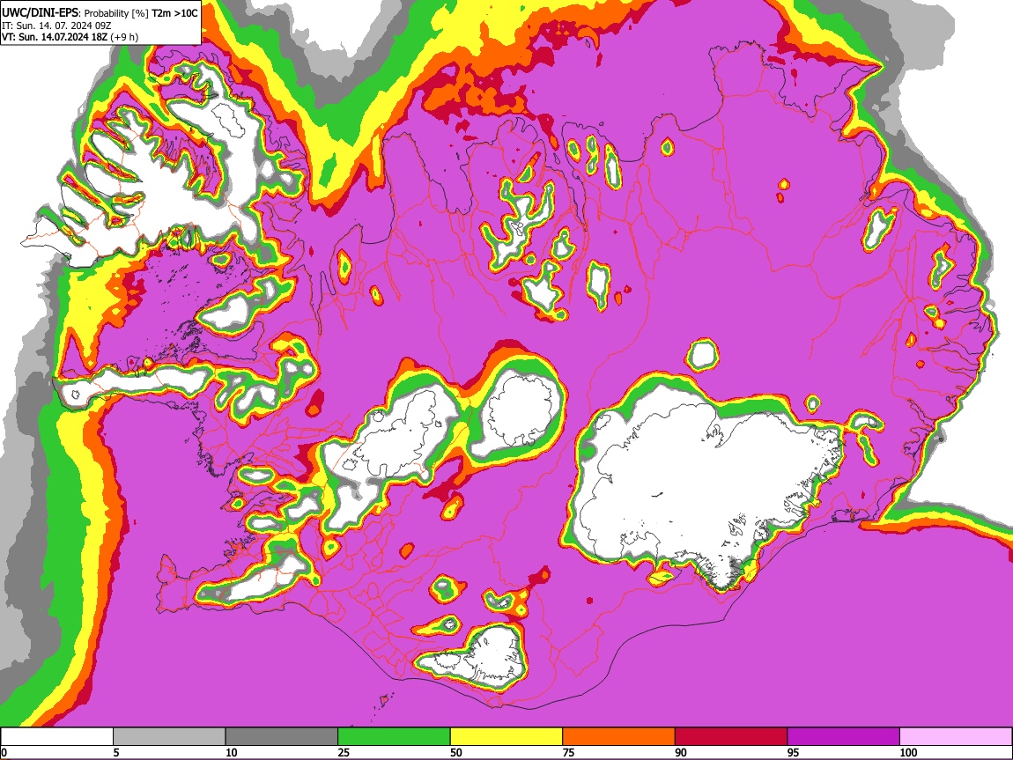Click the legend value '50'
The image size is (1013, 760).
coord(456,752)
